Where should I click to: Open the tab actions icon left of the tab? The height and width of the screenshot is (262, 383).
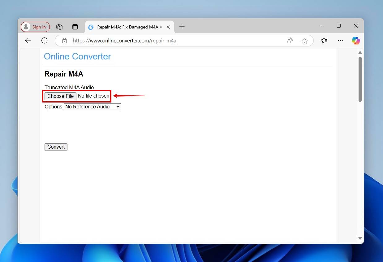(x=75, y=27)
